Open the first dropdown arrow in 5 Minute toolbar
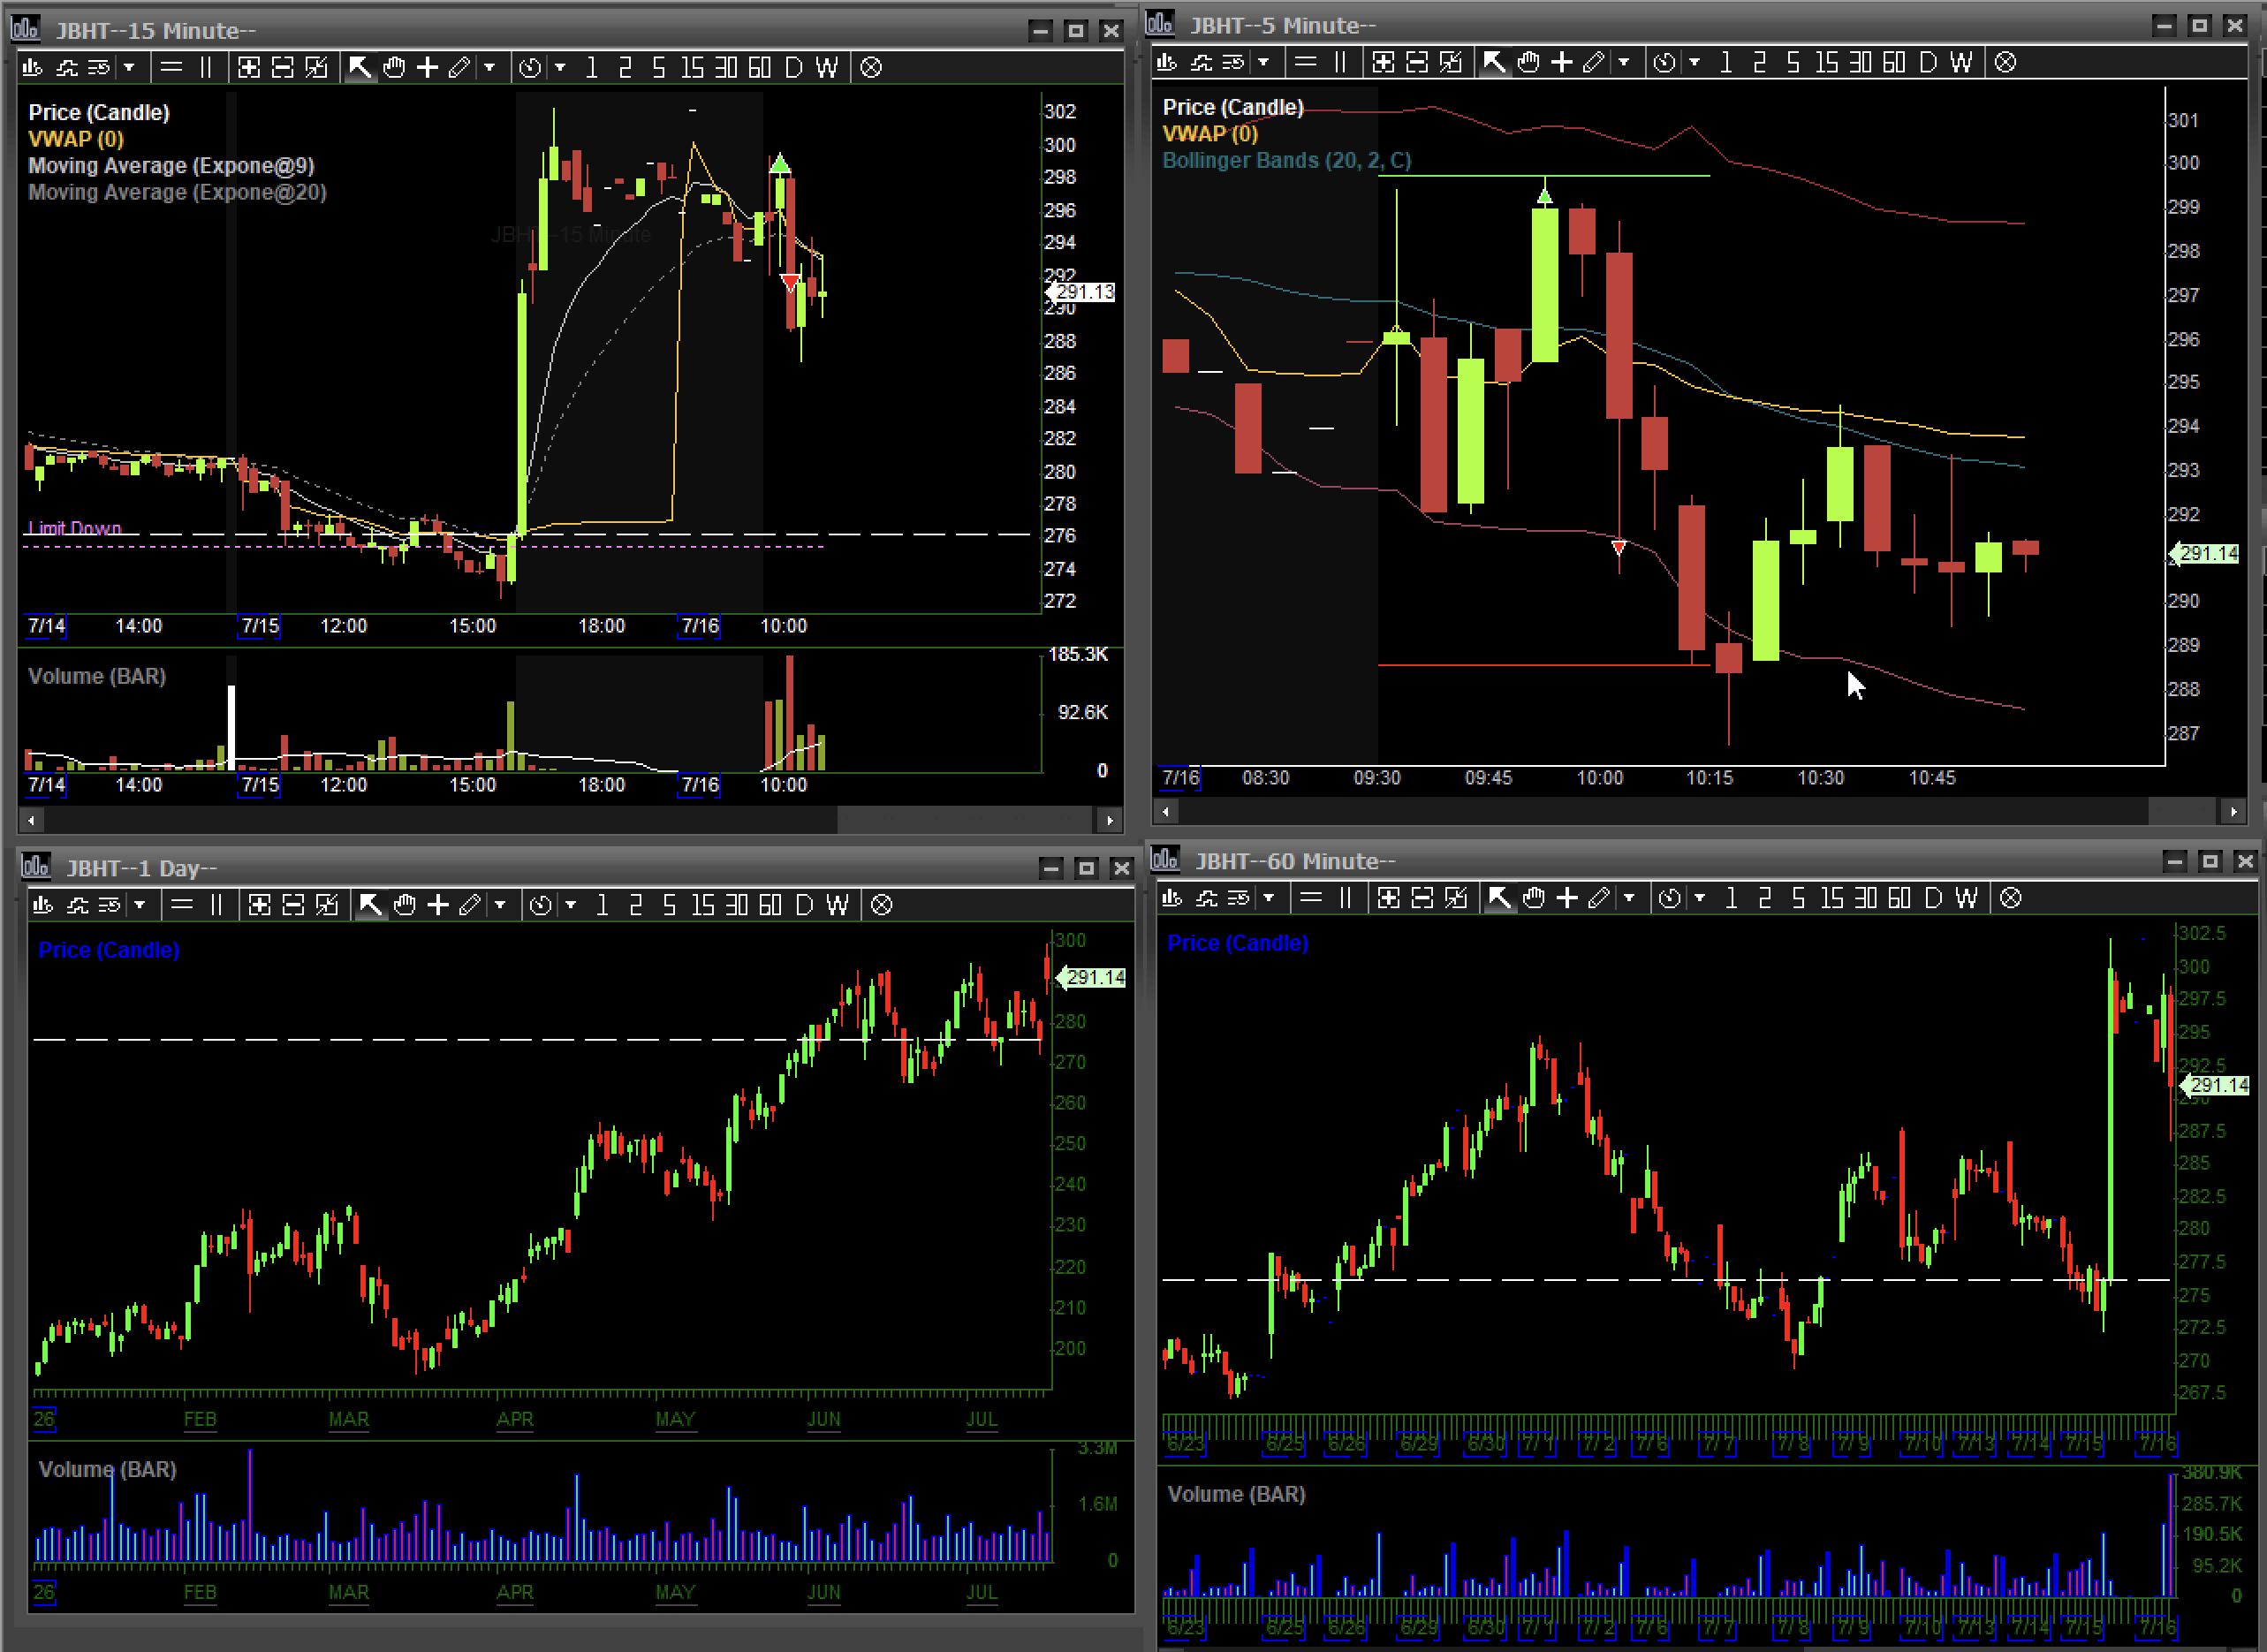 click(x=1263, y=63)
